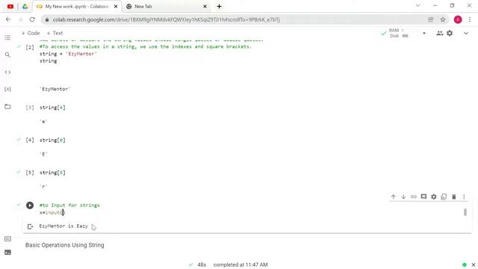Mirror cell in tab icon
Screen dimensions: 478x269
click(444, 197)
